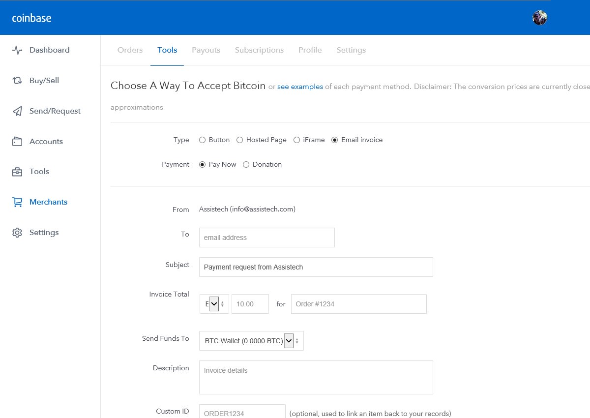
Task: Select the Button type radio
Action: click(202, 140)
